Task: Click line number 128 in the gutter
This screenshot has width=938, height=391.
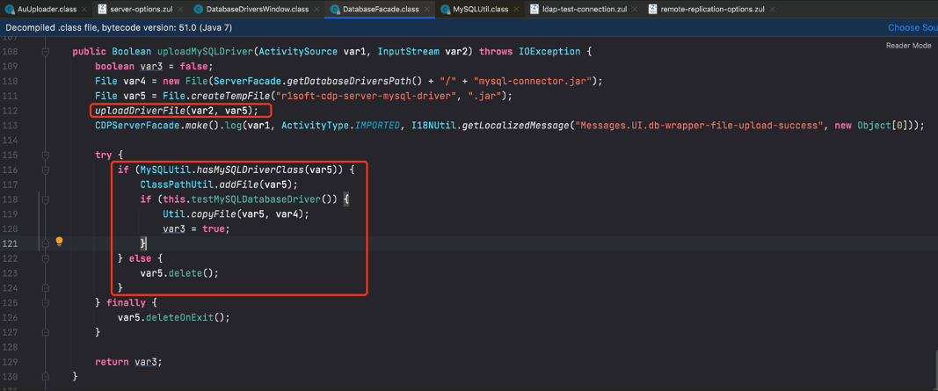Action: [11, 346]
